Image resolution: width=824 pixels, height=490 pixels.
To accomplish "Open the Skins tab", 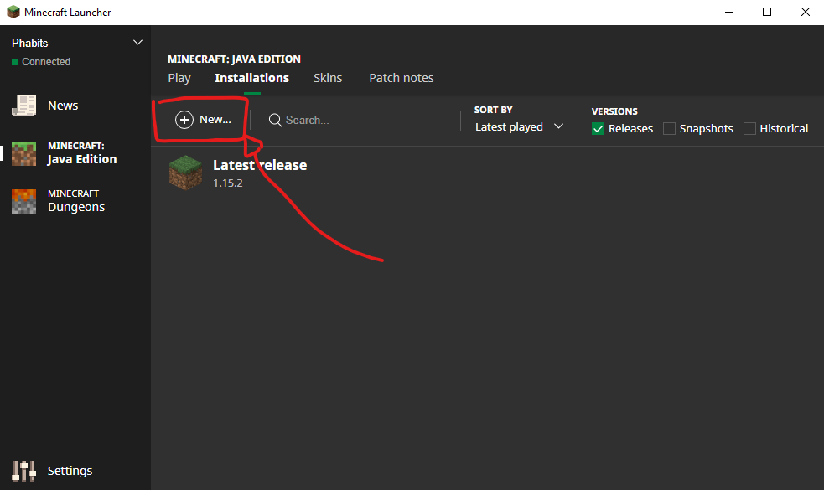I will coord(328,78).
